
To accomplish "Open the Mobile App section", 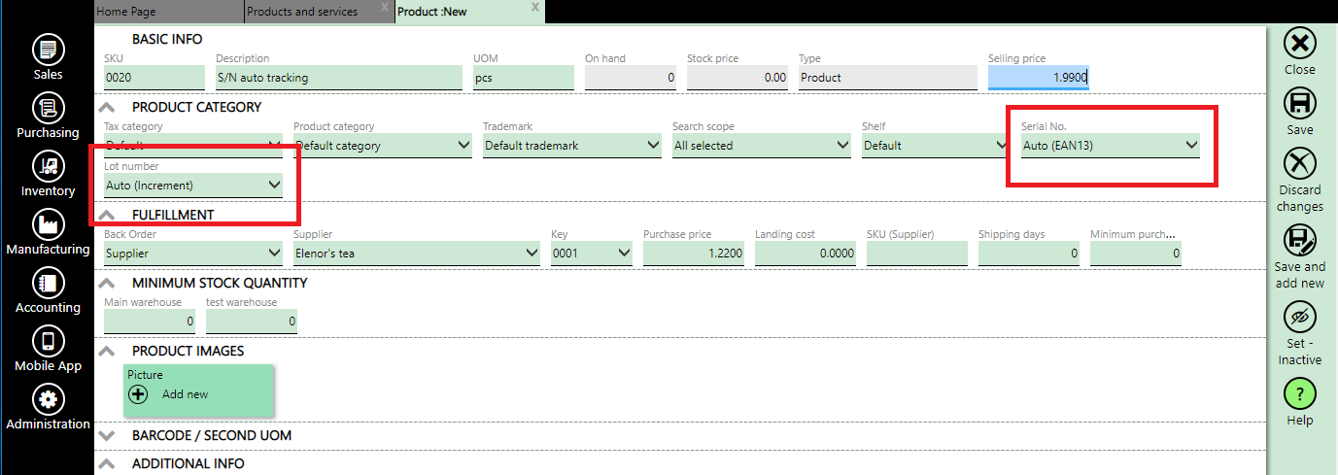I will (48, 341).
